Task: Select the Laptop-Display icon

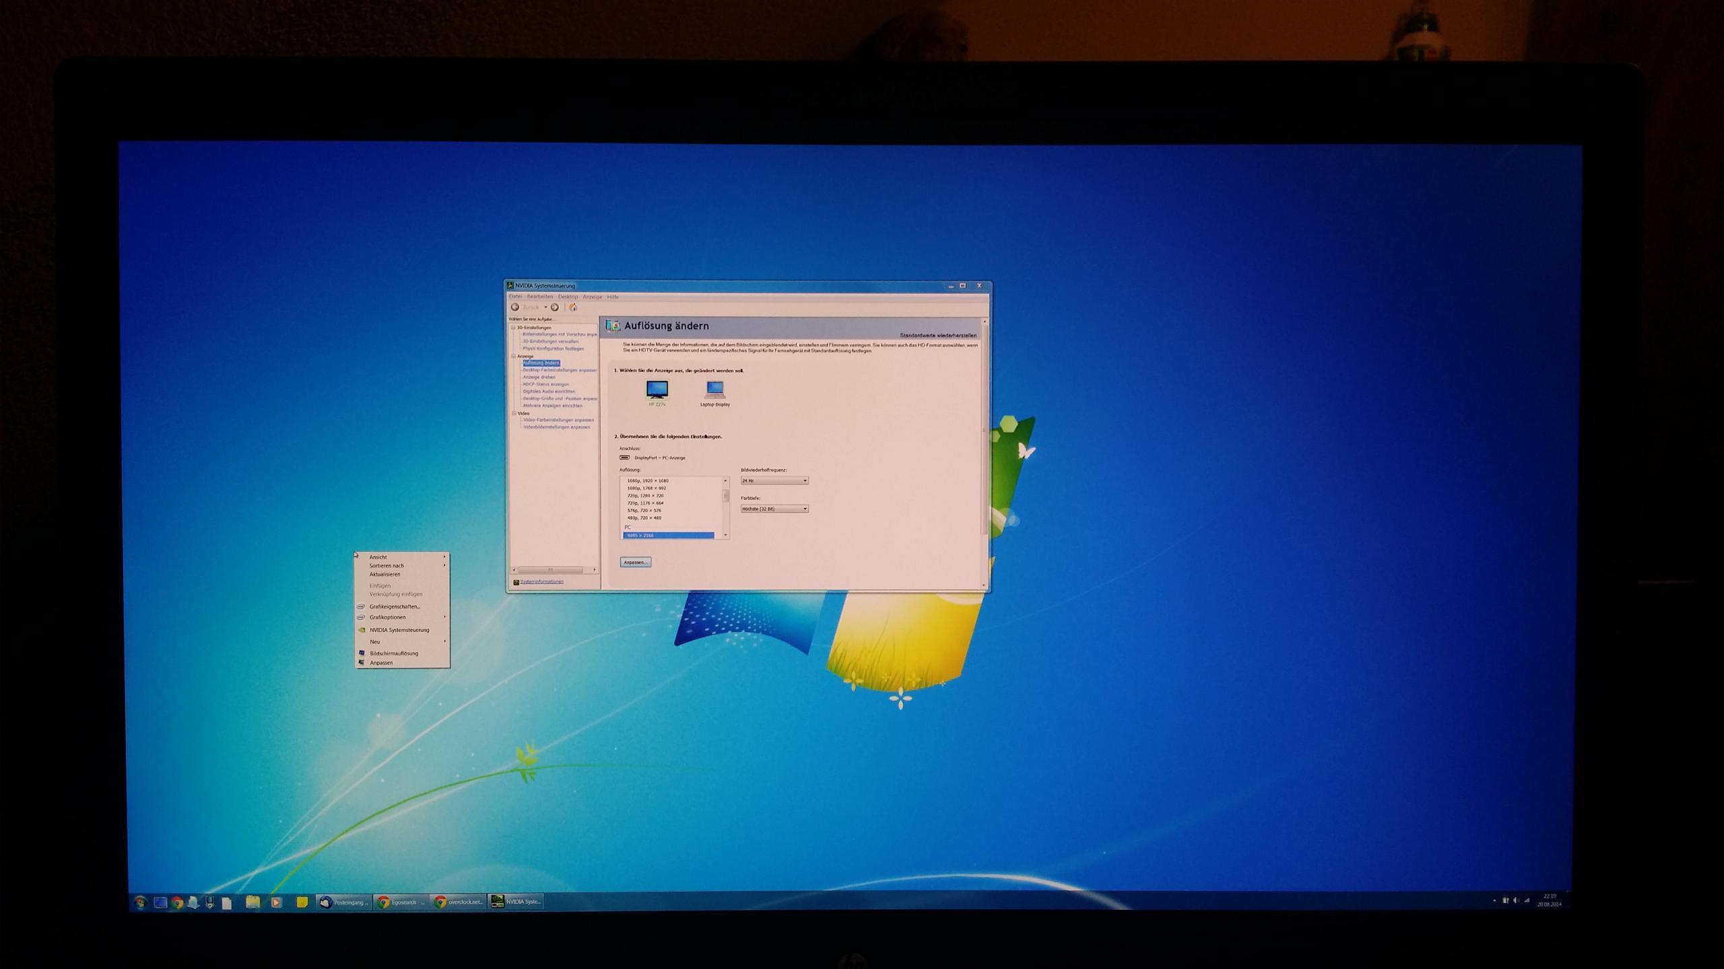Action: pyautogui.click(x=715, y=390)
